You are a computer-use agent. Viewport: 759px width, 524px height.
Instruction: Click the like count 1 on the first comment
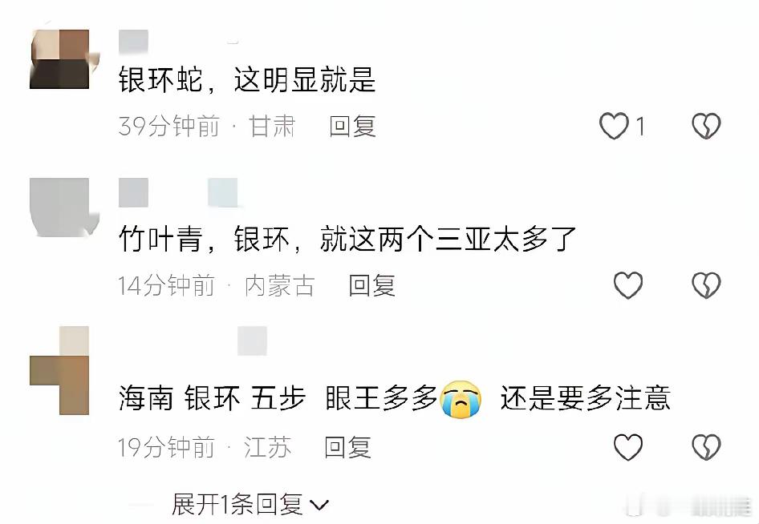[x=640, y=127]
